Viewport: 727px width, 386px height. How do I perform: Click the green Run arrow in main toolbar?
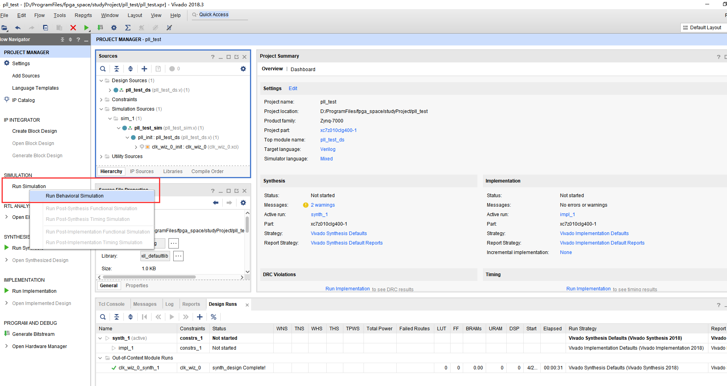tap(86, 28)
